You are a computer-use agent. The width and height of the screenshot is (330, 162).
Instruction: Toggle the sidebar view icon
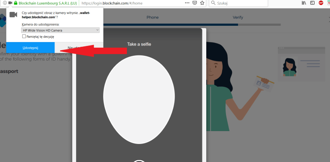point(312,3)
